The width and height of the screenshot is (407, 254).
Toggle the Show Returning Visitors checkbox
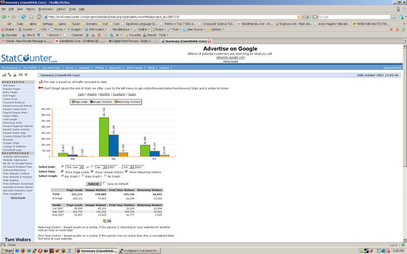click(126, 172)
